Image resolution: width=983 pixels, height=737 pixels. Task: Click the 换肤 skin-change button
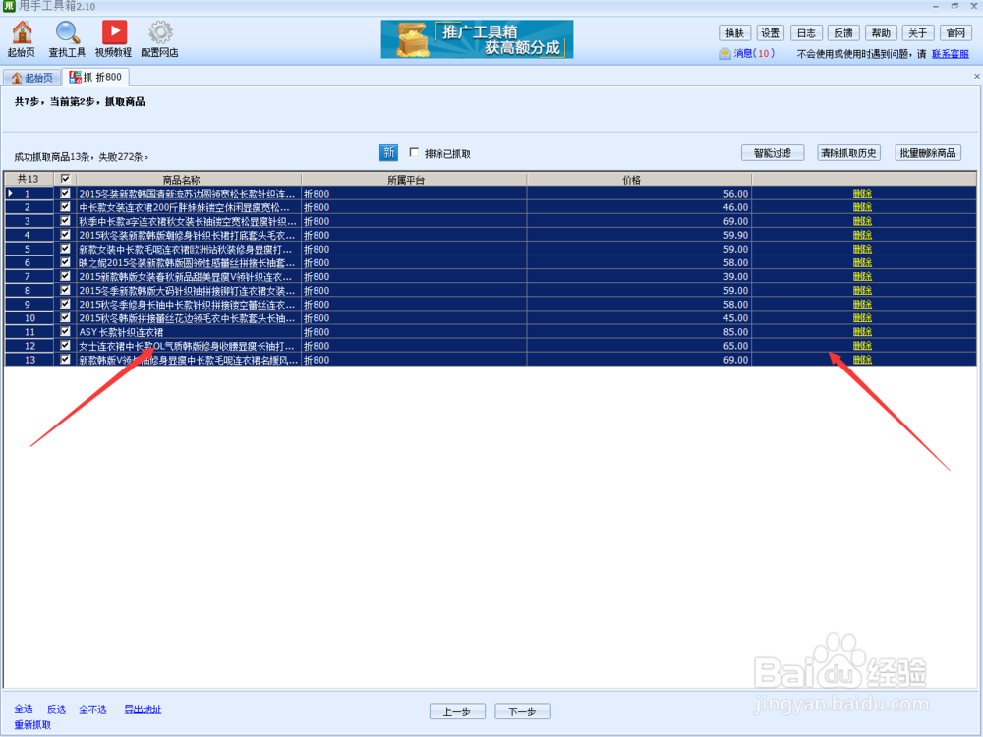(734, 32)
